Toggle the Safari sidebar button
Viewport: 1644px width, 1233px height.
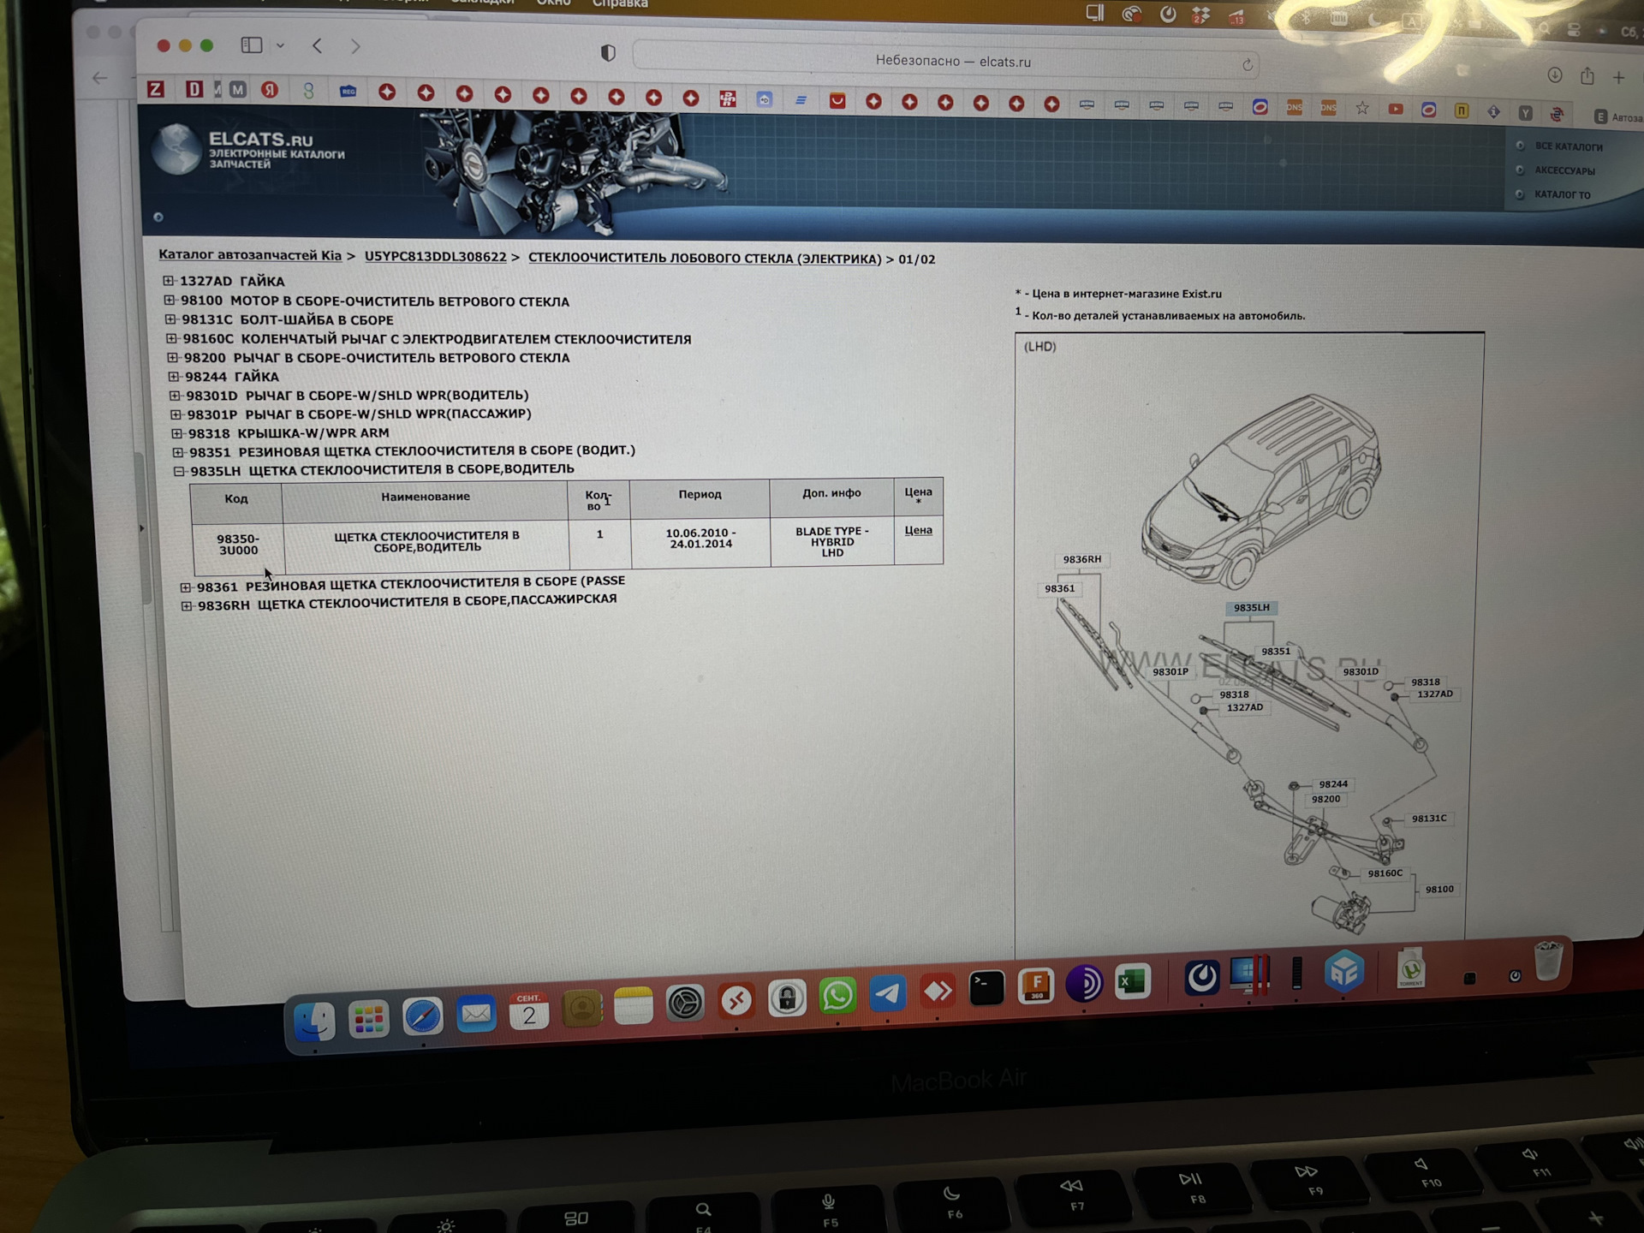[x=251, y=45]
